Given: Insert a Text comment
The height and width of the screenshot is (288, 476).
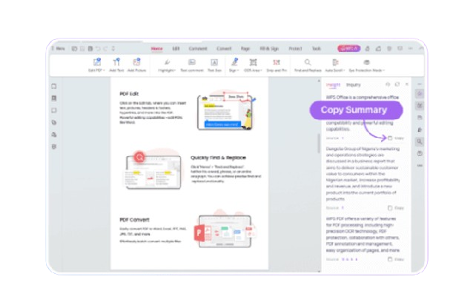Looking at the screenshot, I should [x=192, y=65].
